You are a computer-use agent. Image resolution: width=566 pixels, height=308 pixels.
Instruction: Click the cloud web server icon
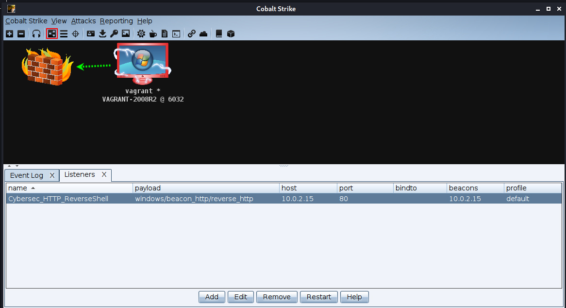[203, 34]
